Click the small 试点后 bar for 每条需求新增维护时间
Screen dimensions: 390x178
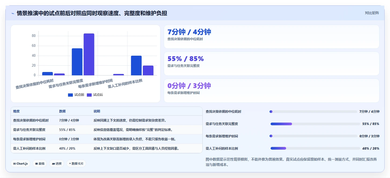click(119, 75)
